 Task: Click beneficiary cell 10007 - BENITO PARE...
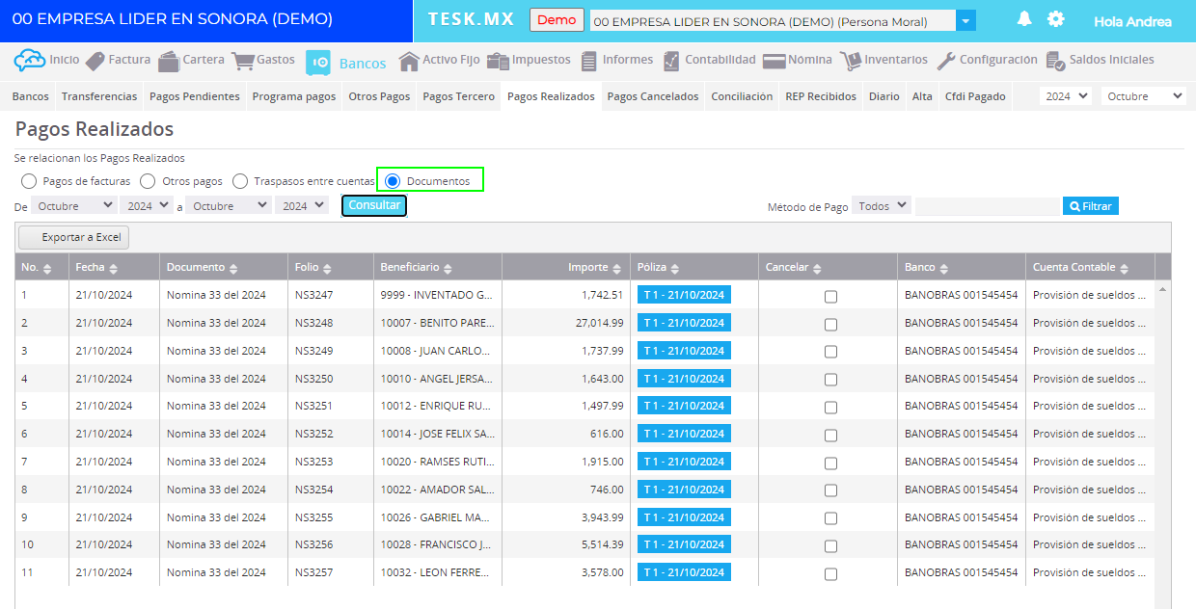437,323
